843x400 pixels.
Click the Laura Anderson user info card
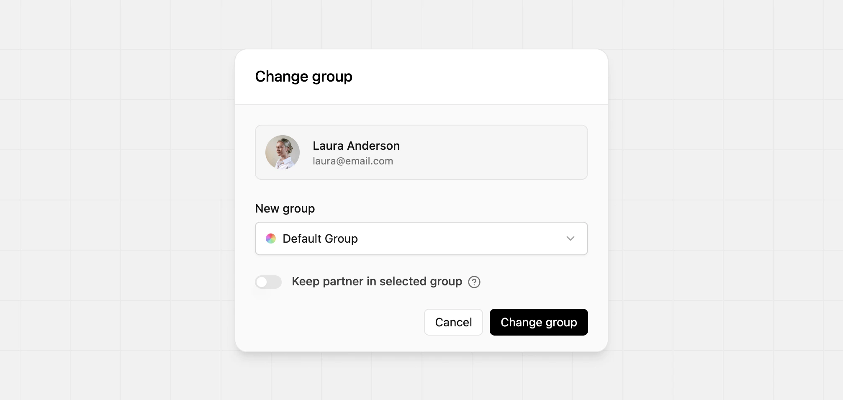[x=421, y=152]
